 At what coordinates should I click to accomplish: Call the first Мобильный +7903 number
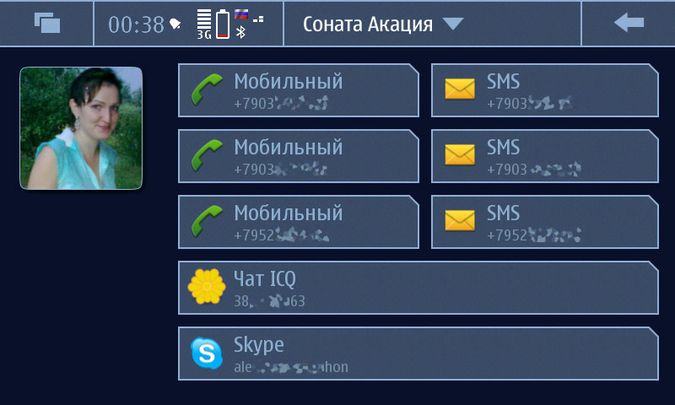tap(299, 90)
